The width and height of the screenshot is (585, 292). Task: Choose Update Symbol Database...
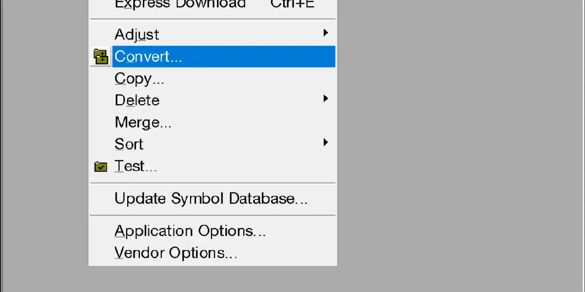(x=211, y=199)
